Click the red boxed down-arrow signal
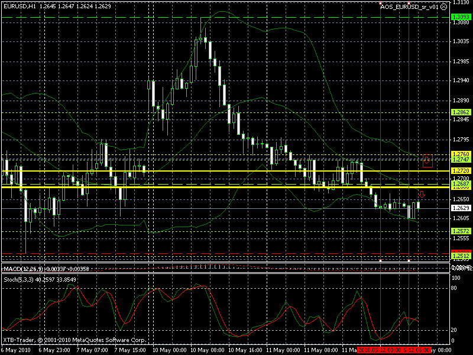The width and height of the screenshot is (473, 355). coord(428,160)
